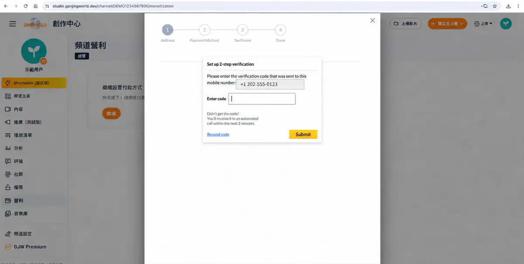Focus the Enter code input field
This screenshot has width=524, height=264.
point(262,99)
